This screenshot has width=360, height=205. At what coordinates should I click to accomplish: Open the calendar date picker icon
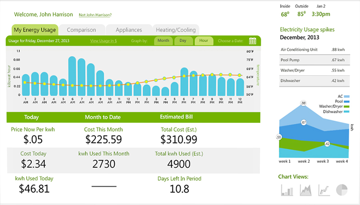pyautogui.click(x=253, y=41)
